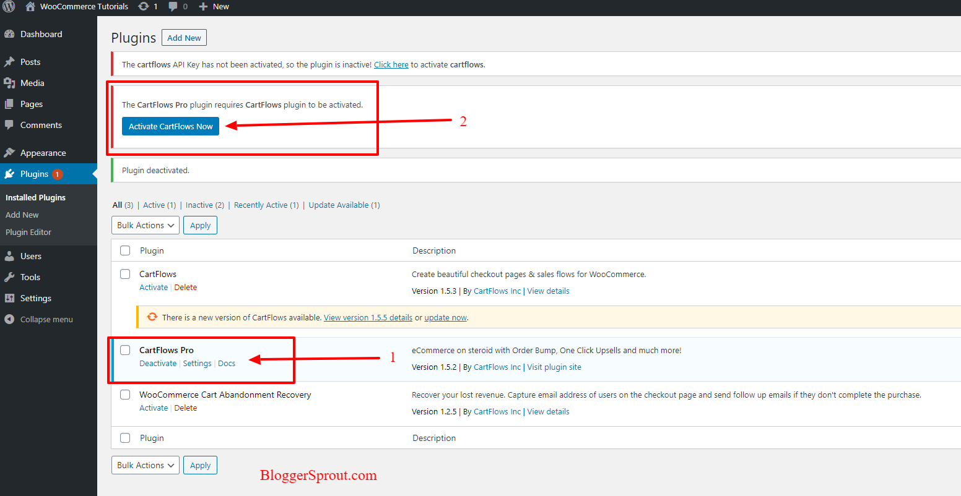Open CartFlows Pro Docs link
This screenshot has width=961, height=496.
coord(227,363)
